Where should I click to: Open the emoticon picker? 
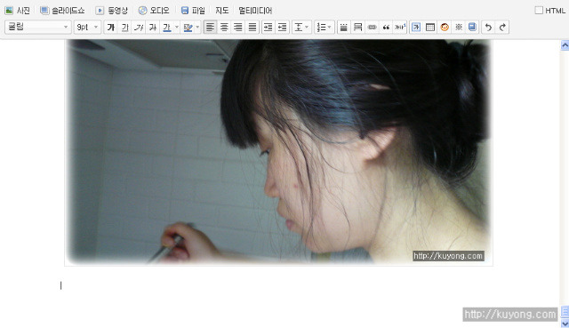(445, 28)
